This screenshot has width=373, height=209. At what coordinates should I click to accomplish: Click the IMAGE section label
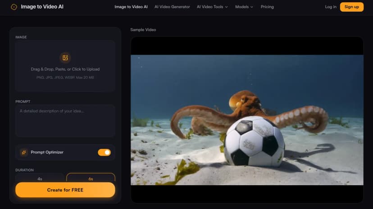coord(21,37)
